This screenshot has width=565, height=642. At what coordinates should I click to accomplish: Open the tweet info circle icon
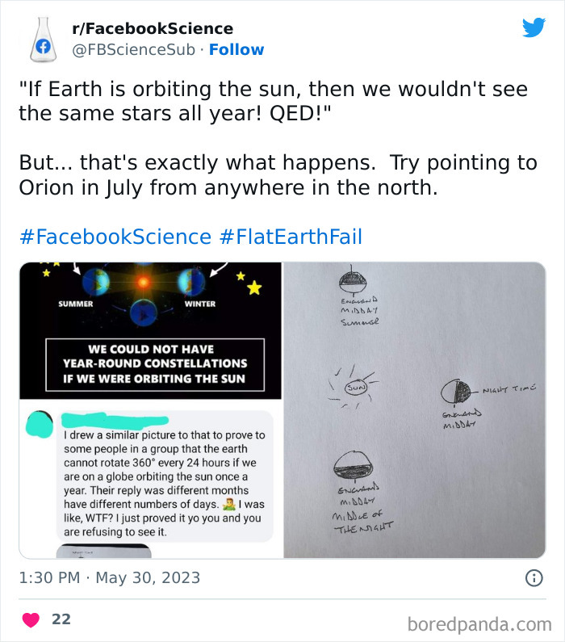(x=534, y=577)
